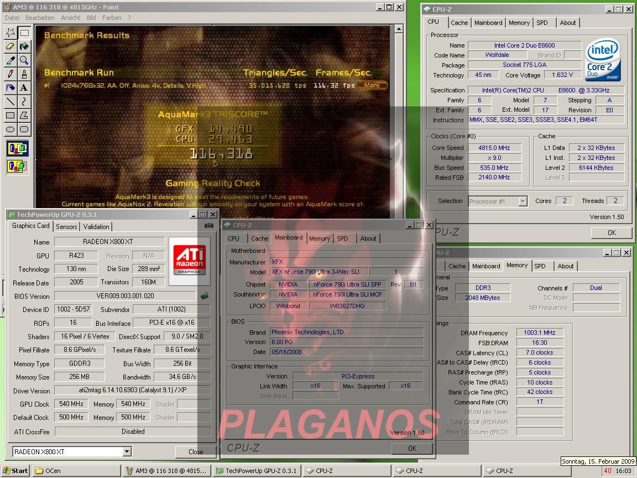Expand the RADEON X800 XT card dropdown

[x=127, y=451]
